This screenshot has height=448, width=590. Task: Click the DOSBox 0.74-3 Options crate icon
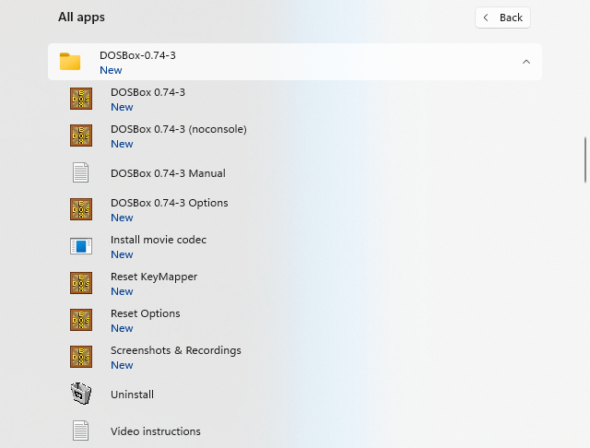[x=81, y=209]
